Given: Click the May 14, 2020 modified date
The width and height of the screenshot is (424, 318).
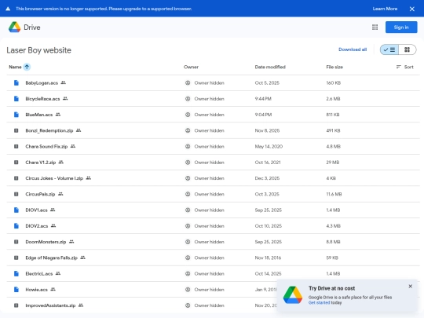Looking at the screenshot, I should [x=269, y=146].
